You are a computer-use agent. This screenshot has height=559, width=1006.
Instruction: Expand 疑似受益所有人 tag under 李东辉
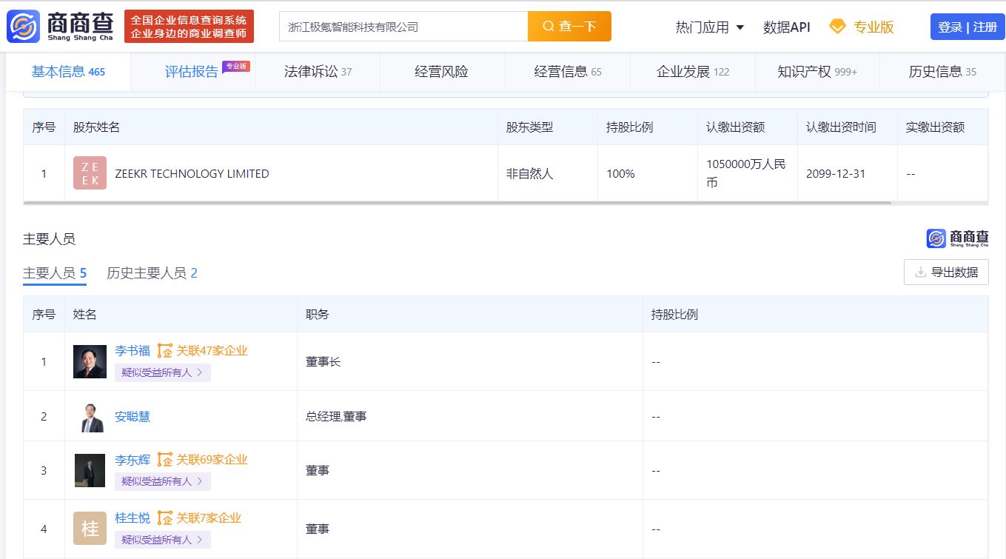pyautogui.click(x=162, y=481)
